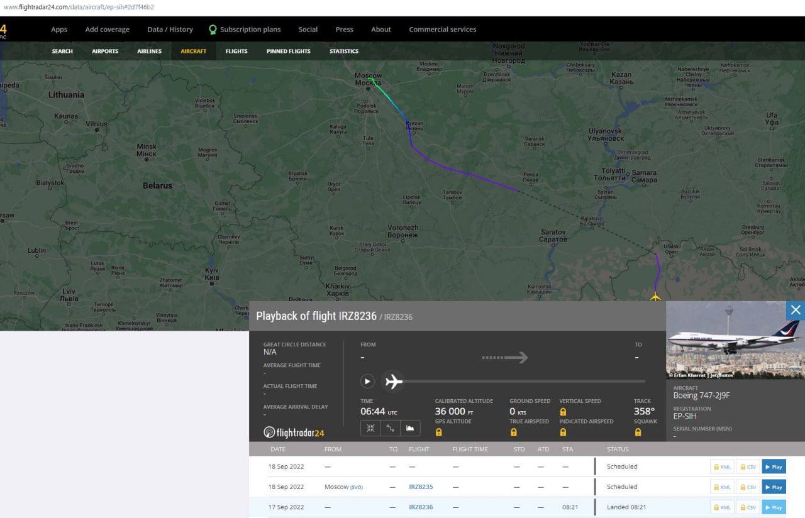Download KML for 17 Sep flight
Screen dimensions: 805x518
[x=722, y=507]
